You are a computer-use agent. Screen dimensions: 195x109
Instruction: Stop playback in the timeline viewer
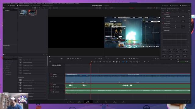point(129,58)
